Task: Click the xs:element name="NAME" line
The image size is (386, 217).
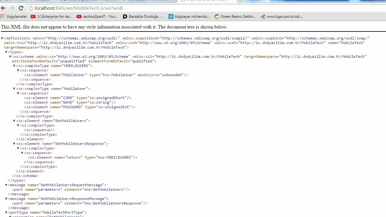Action: (70, 102)
